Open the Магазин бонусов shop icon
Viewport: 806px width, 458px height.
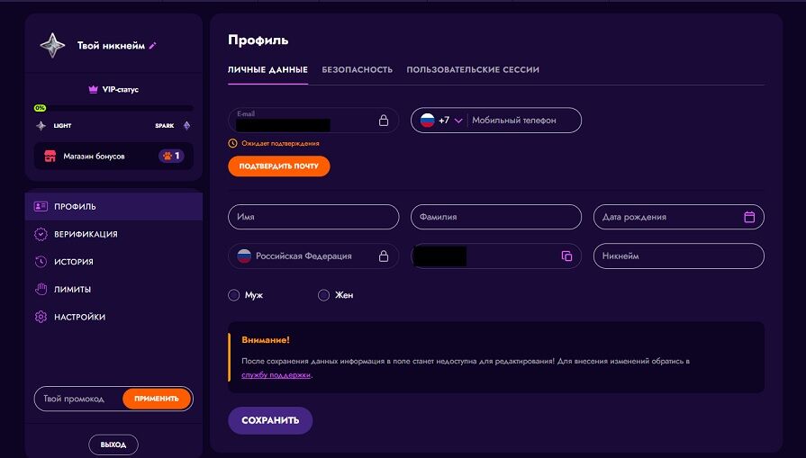pos(50,156)
